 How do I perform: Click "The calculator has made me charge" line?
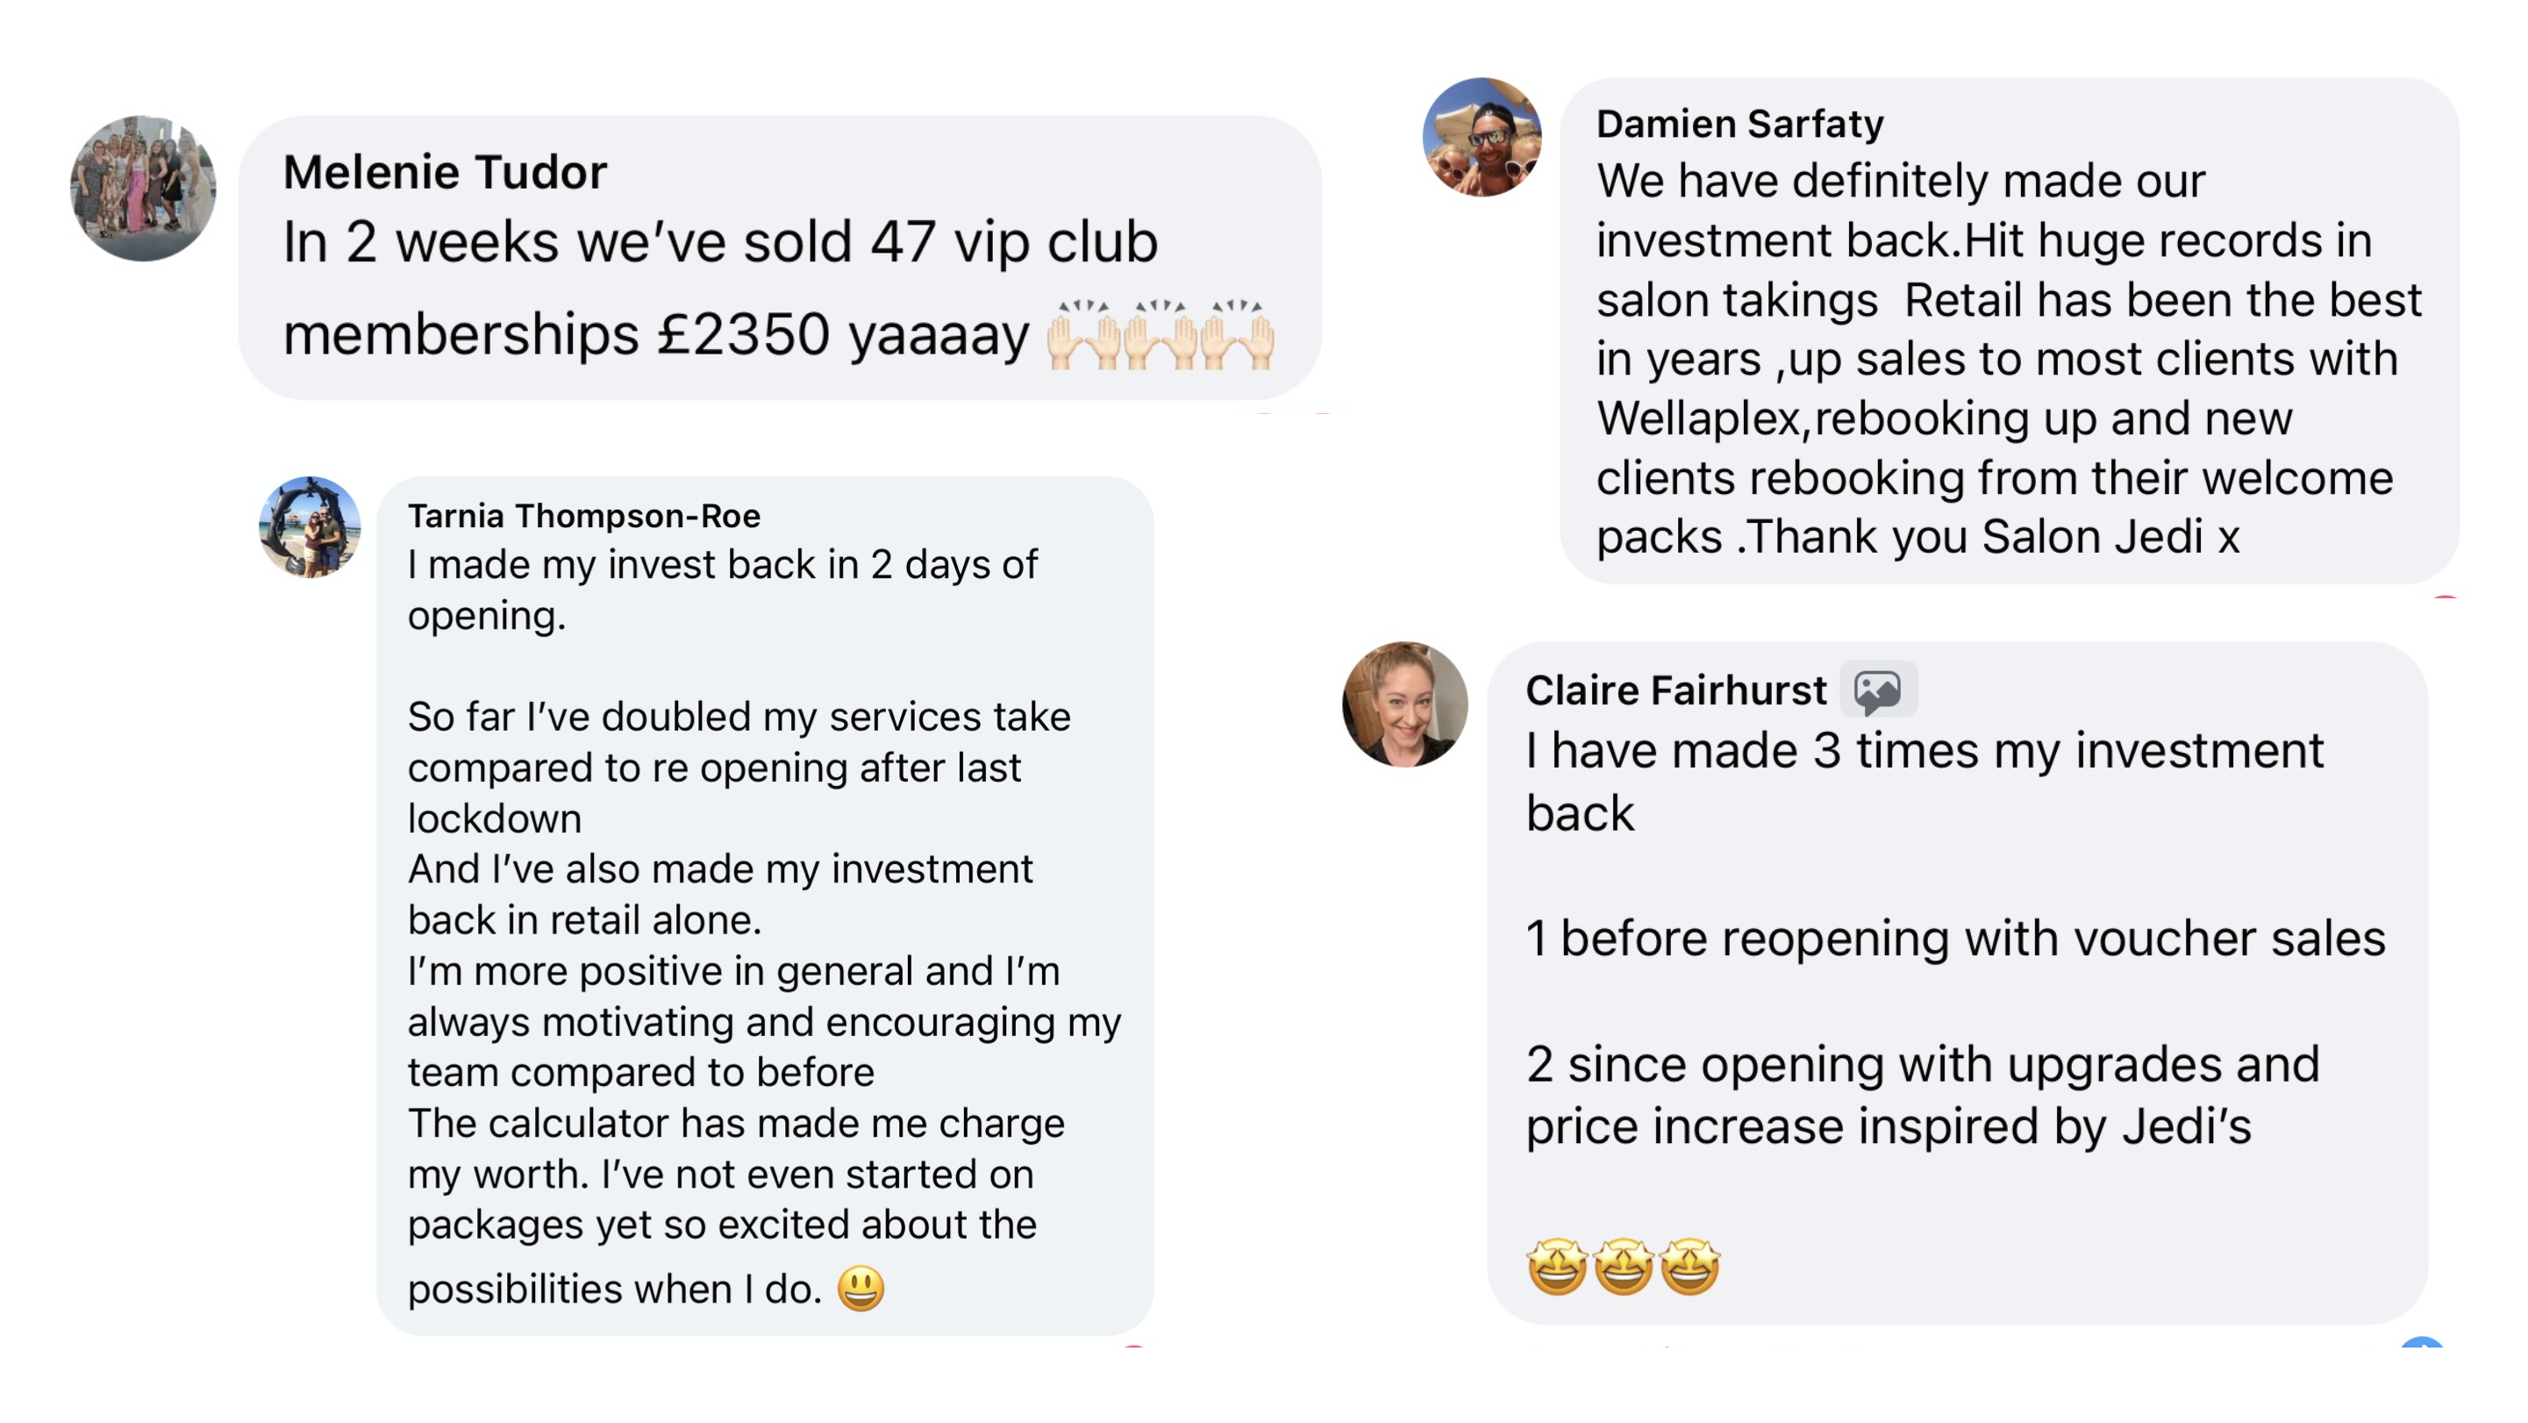(736, 1124)
